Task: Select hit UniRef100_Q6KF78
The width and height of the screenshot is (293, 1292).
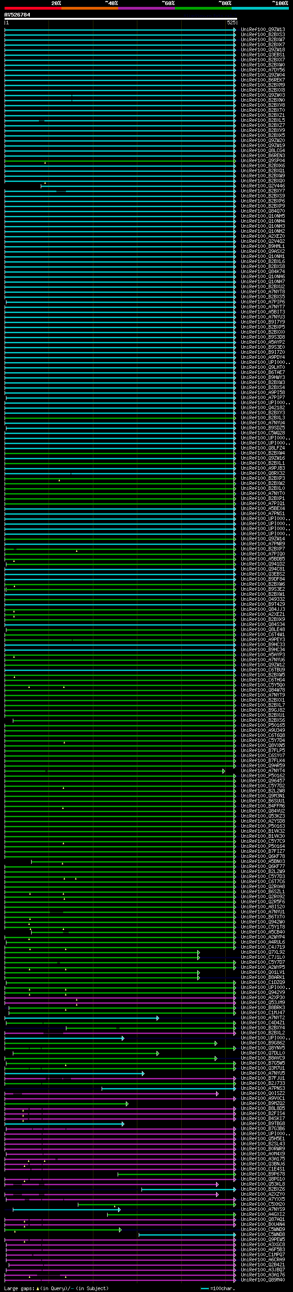Action: tap(263, 857)
